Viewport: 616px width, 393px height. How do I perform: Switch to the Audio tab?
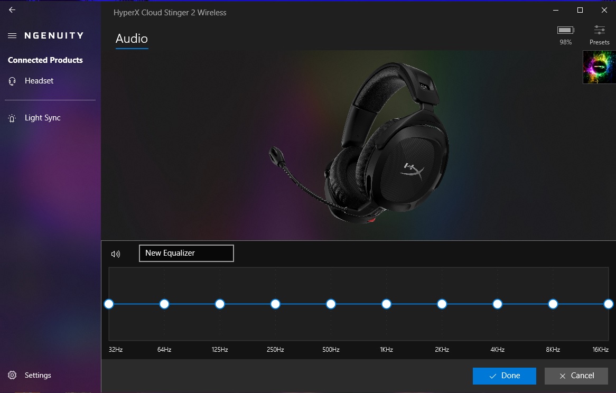tap(132, 39)
